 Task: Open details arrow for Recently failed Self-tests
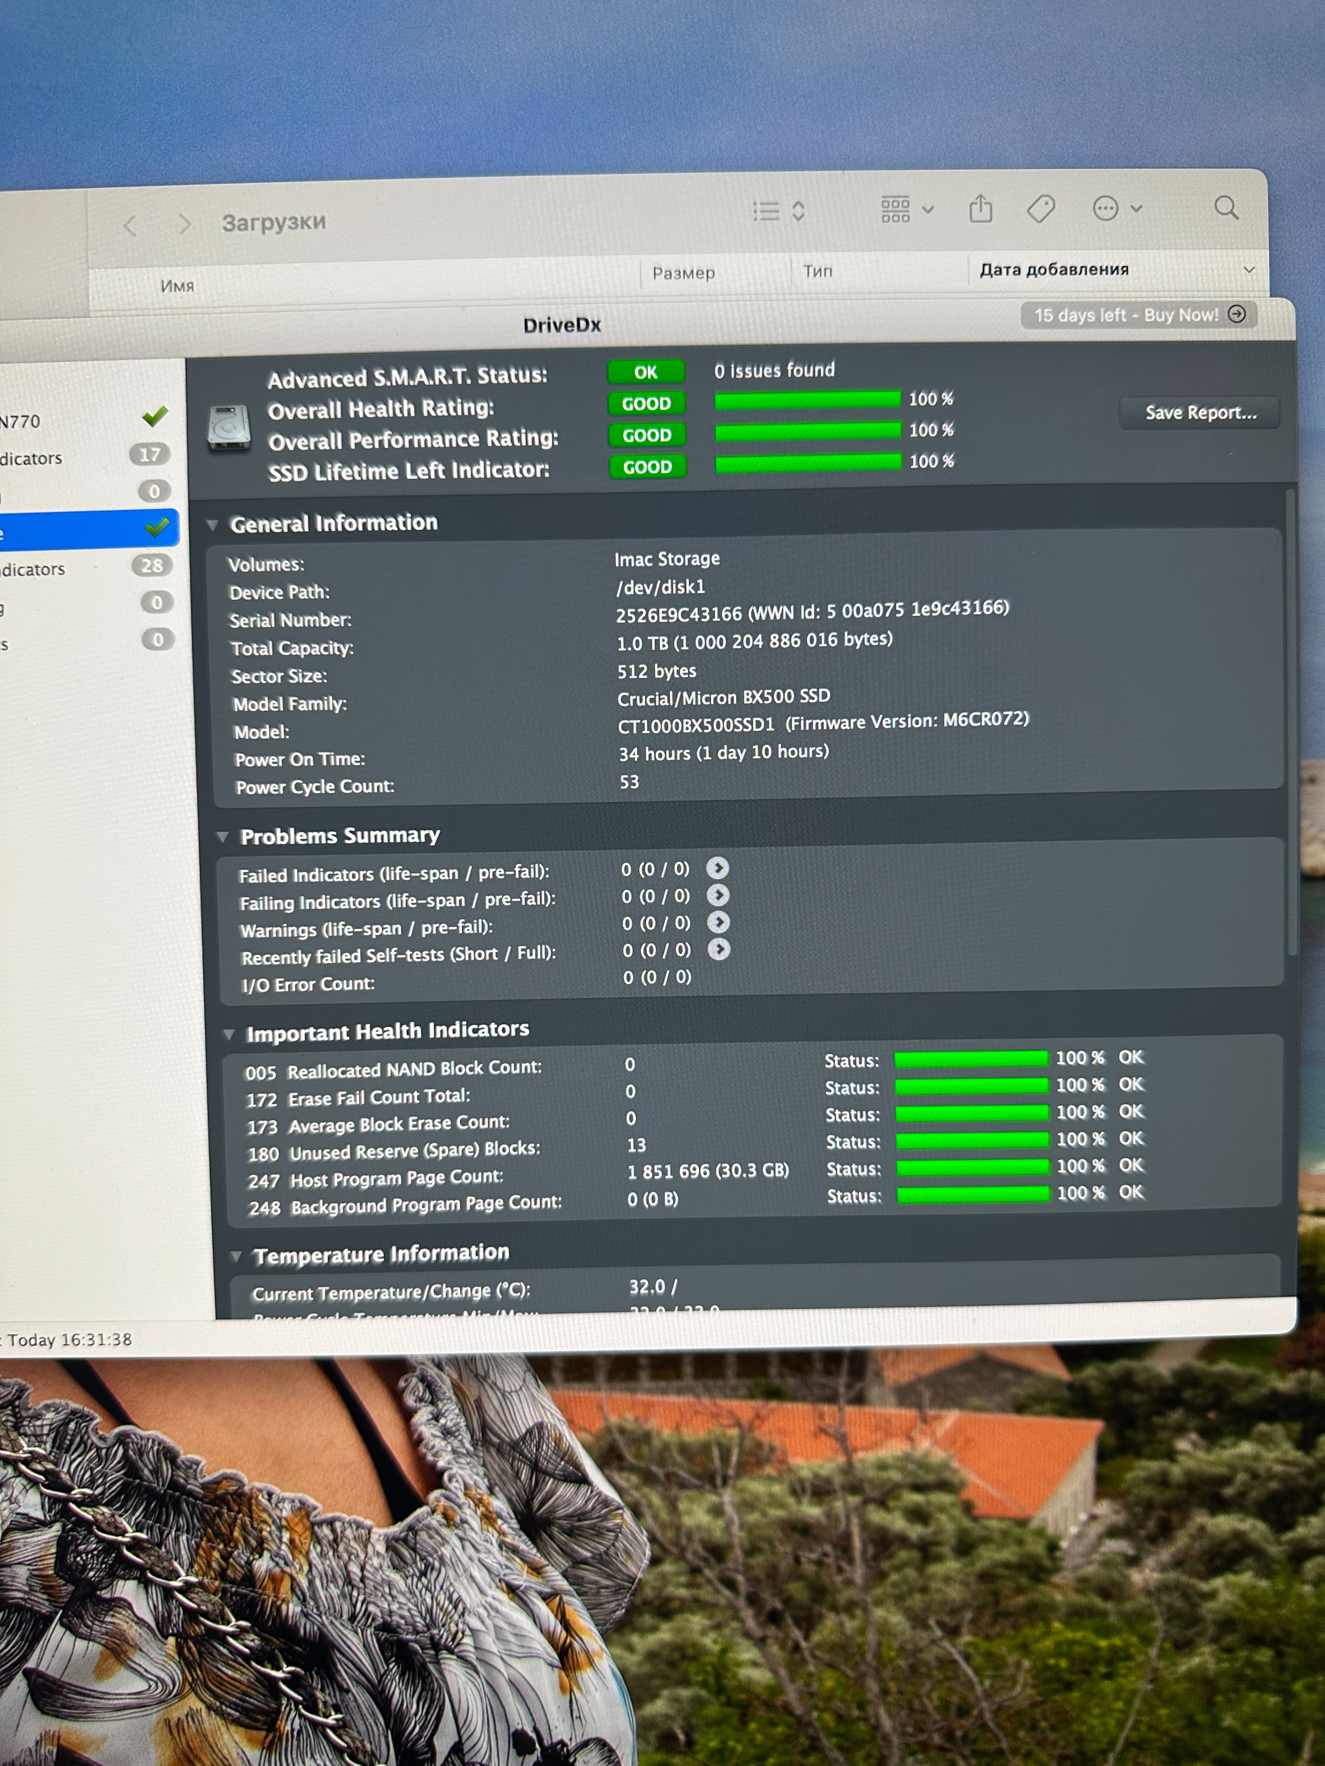719,948
